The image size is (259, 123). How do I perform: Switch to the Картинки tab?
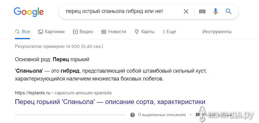51,32
